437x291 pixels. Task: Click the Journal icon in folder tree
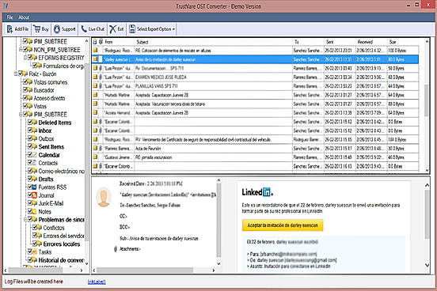click(x=35, y=195)
